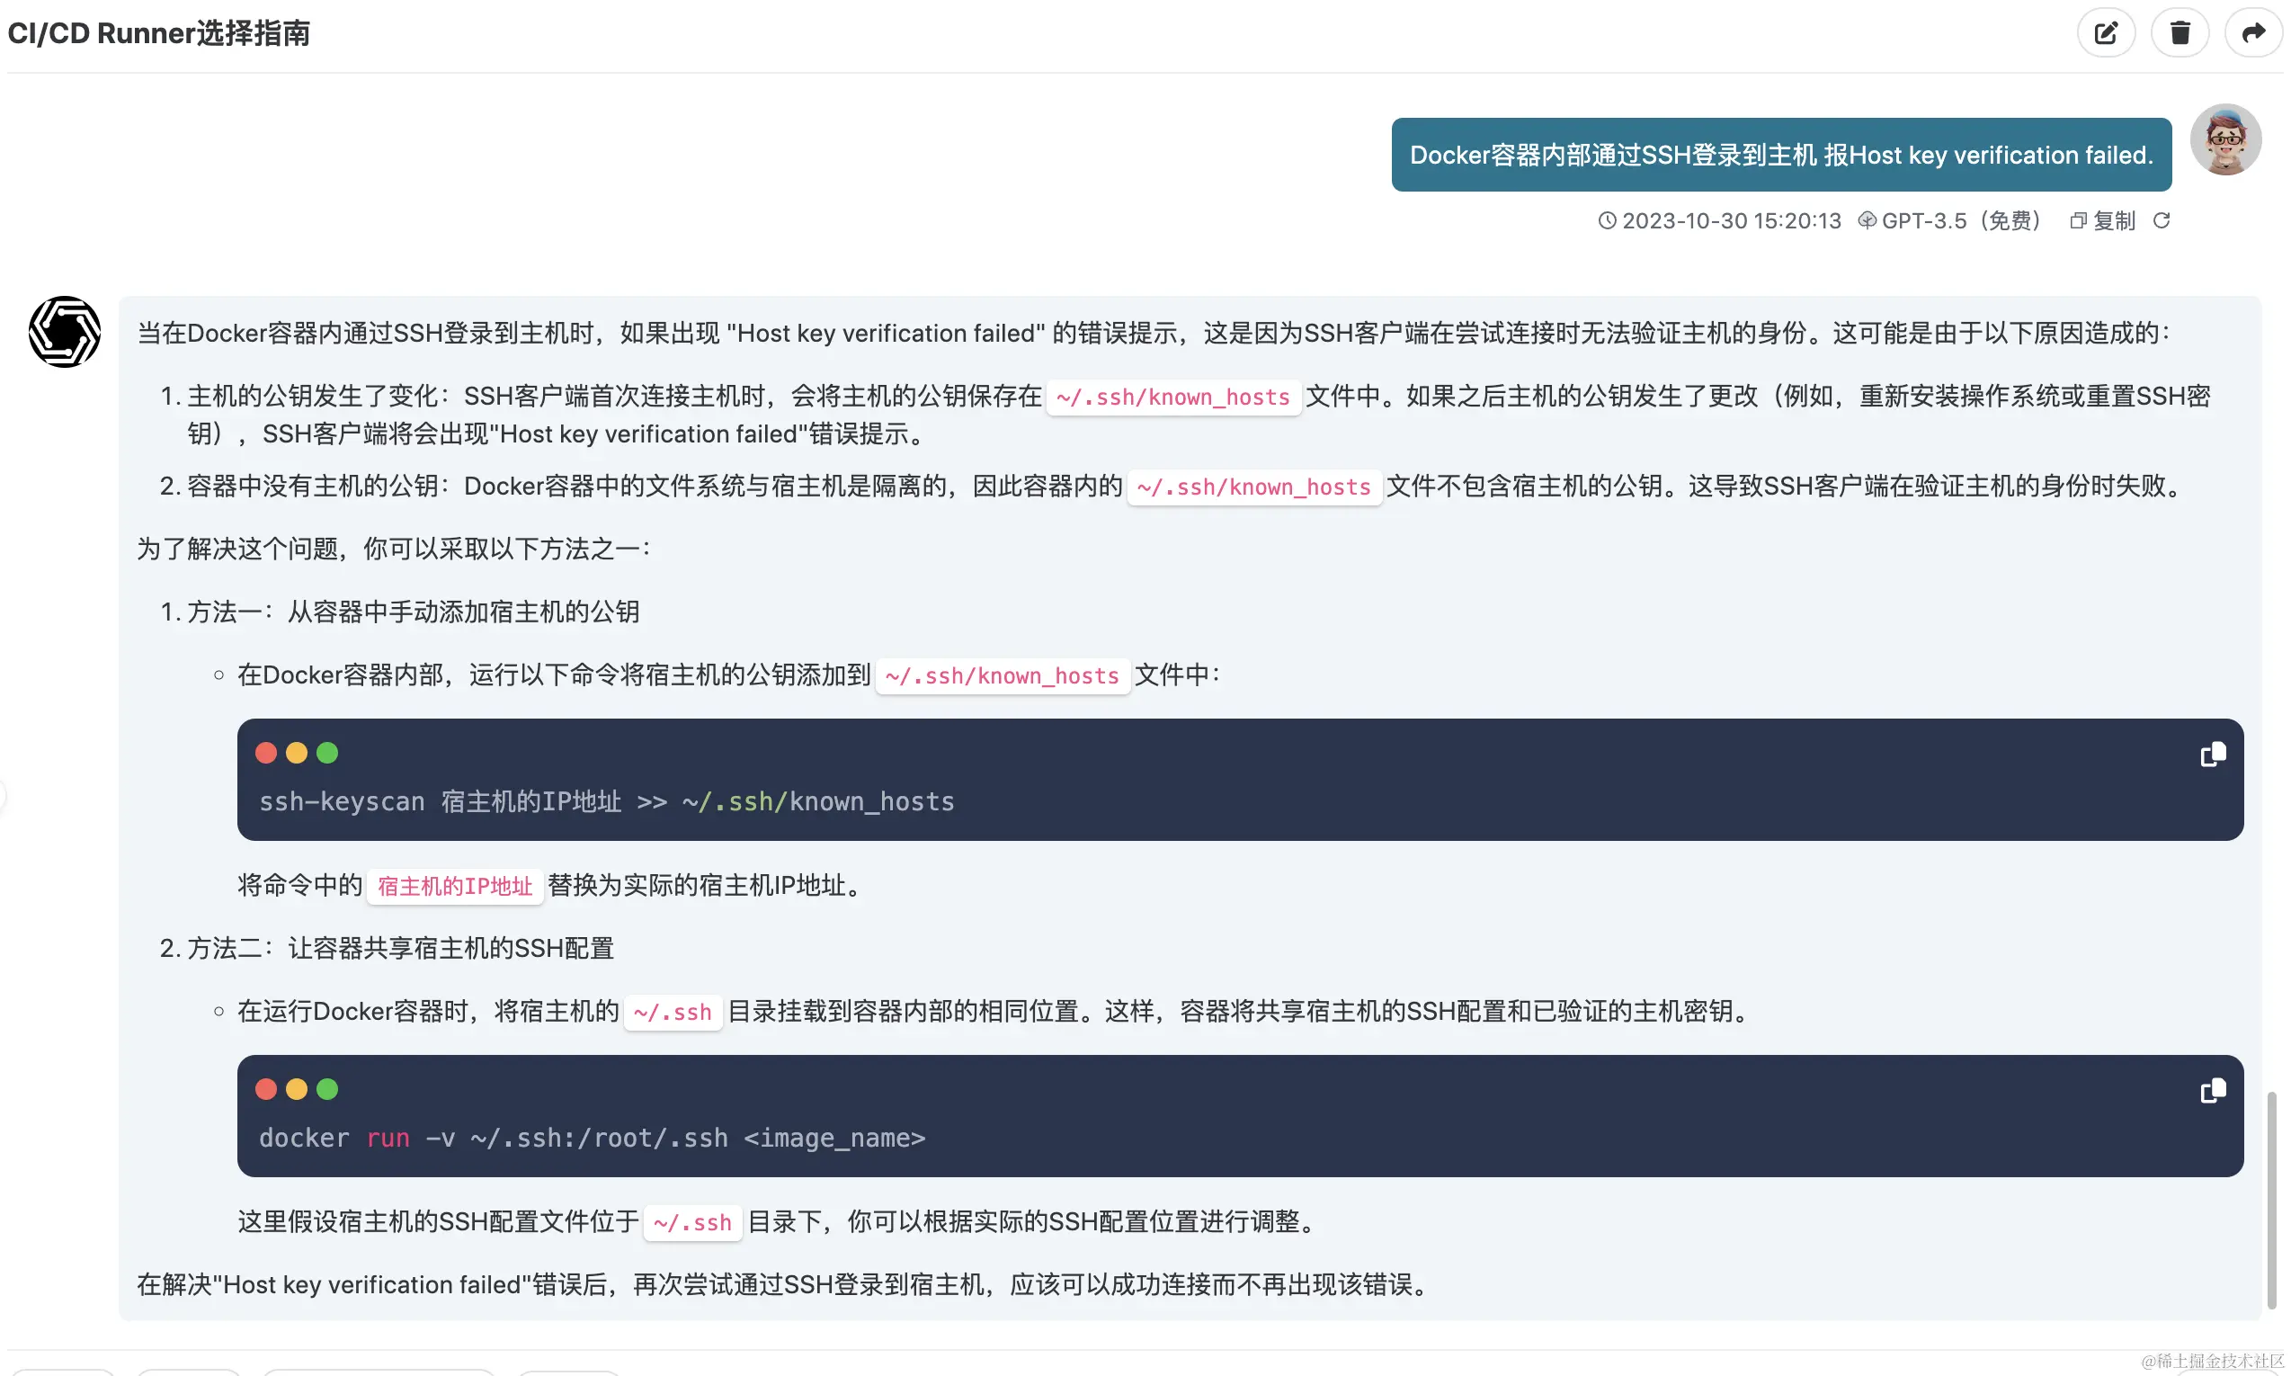Image resolution: width=2291 pixels, height=1376 pixels.
Task: Click the AI assistant avatar logo
Action: [65, 332]
